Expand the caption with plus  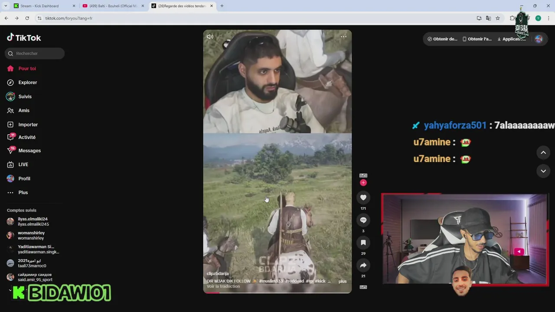click(x=343, y=281)
